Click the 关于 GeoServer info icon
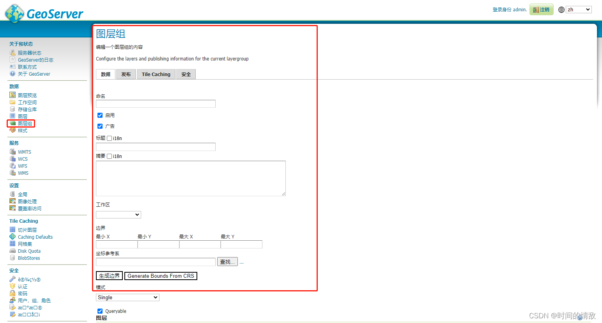Image resolution: width=602 pixels, height=323 pixels. tap(12, 74)
